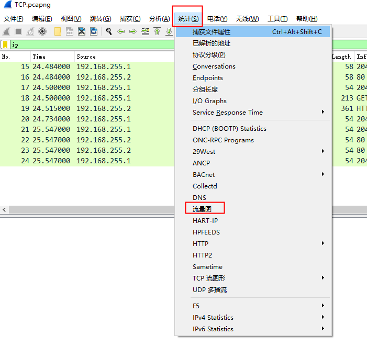367x347 pixels.
Task: Jump to last packet icon
Action: tap(169, 31)
